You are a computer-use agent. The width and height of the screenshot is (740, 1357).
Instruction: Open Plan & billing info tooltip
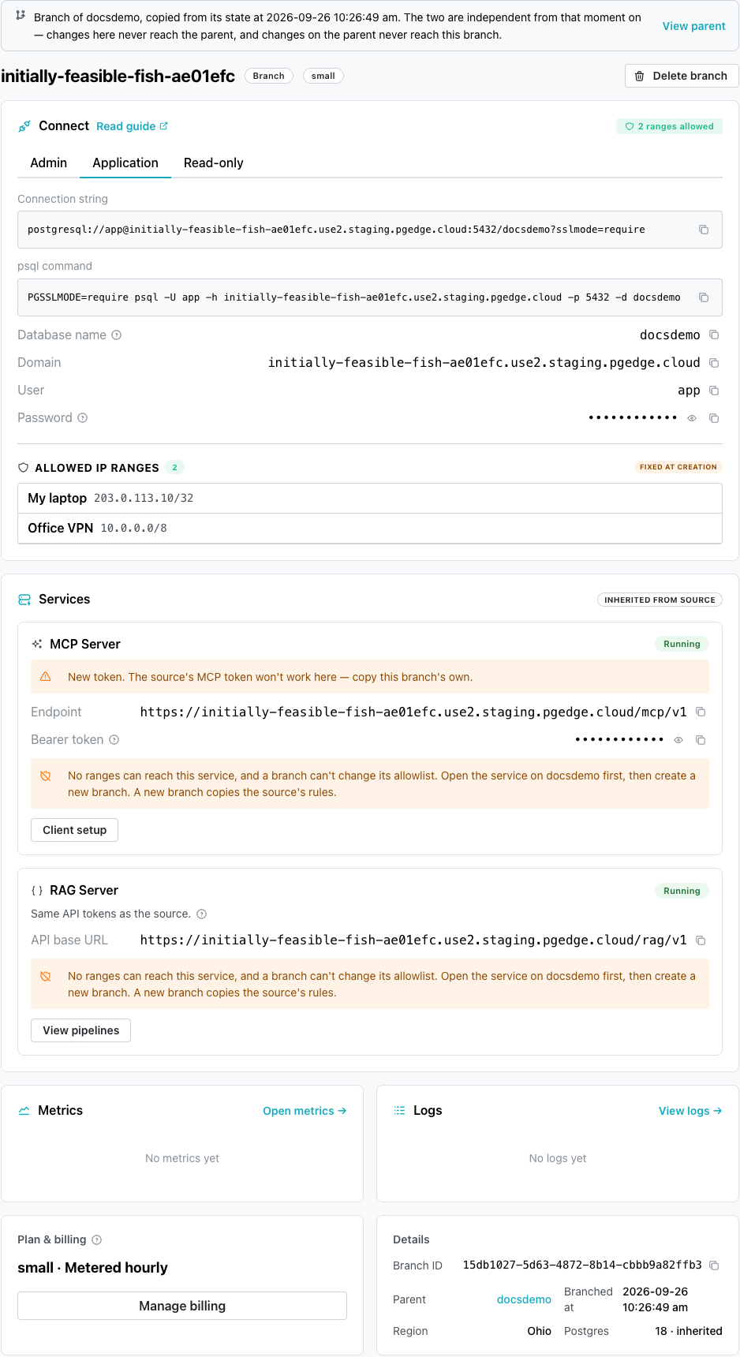(x=97, y=1240)
